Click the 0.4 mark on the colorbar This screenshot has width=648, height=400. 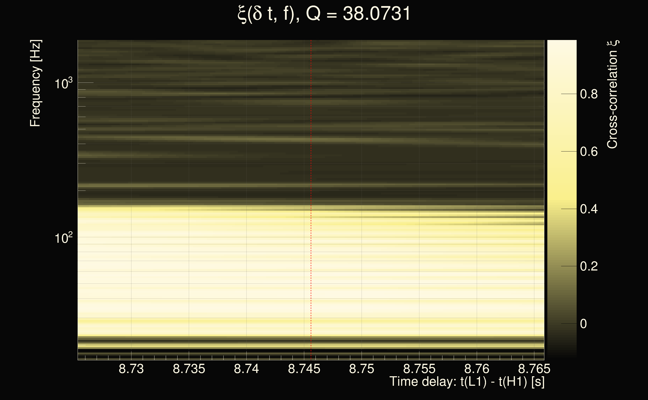click(589, 209)
